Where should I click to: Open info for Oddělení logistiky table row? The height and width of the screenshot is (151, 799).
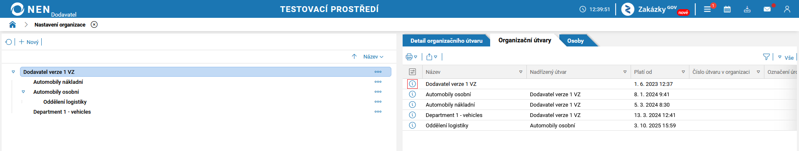pyautogui.click(x=412, y=125)
